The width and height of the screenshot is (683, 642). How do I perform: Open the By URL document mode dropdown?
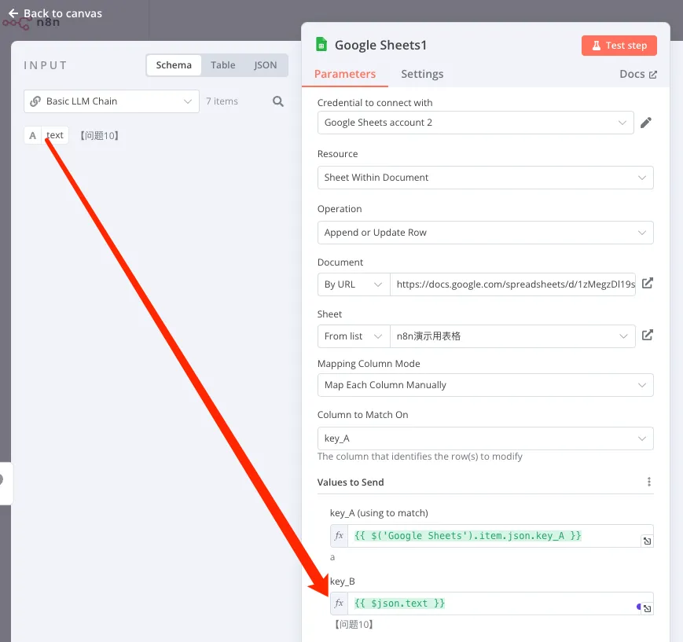(x=354, y=284)
